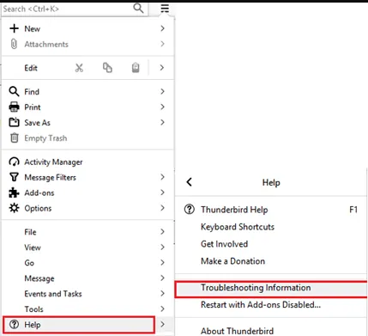Go back using the Help submenu arrow
Image resolution: width=368 pixels, height=336 pixels.
(190, 182)
